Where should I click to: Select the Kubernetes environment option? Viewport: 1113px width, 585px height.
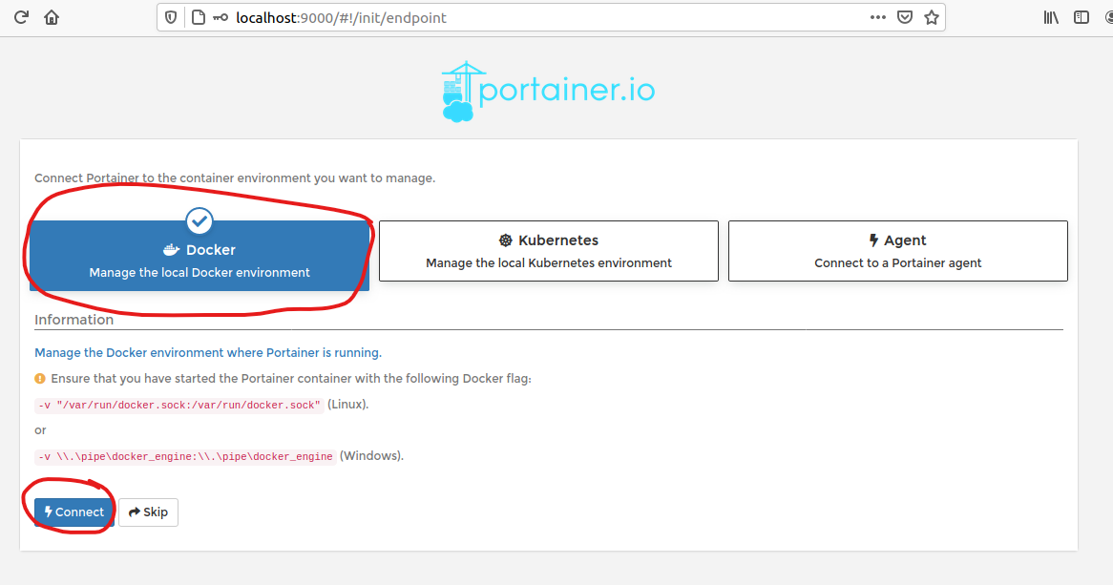point(549,251)
